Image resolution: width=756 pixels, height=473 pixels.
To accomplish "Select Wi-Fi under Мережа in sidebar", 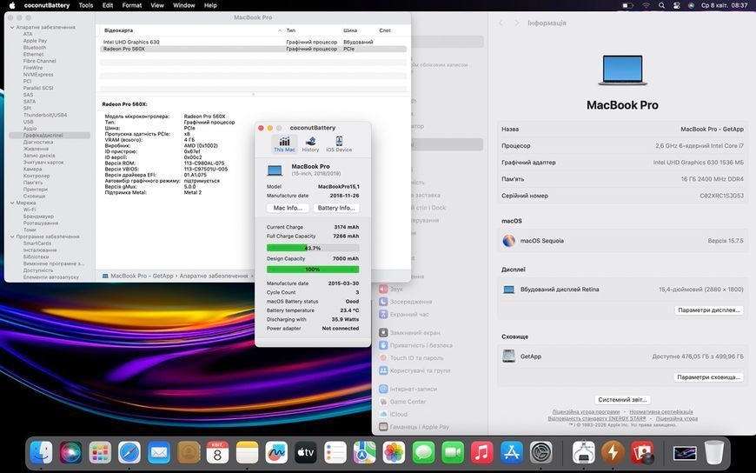I will point(30,210).
